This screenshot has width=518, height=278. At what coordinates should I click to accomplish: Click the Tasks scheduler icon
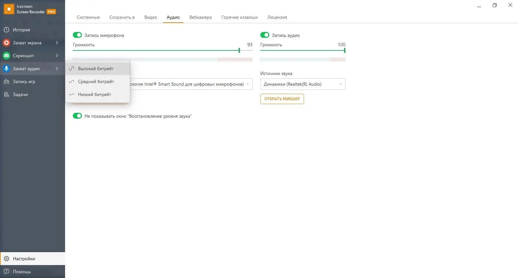point(6,94)
